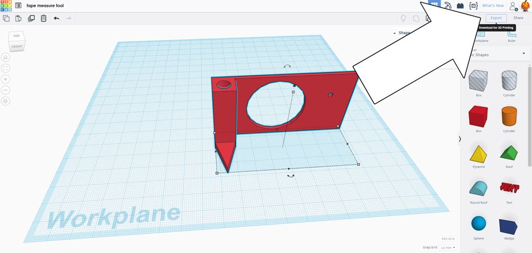This screenshot has height=253, width=532.
Task: Open the Codeblocks editor icon
Action: (473, 5)
